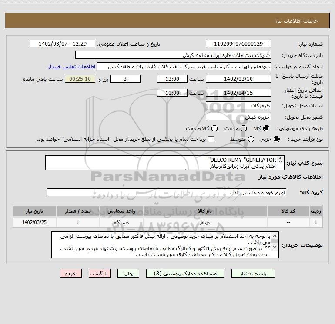Click the description box resize spinner arrows
The image size is (335, 324).
[x=280, y=160]
